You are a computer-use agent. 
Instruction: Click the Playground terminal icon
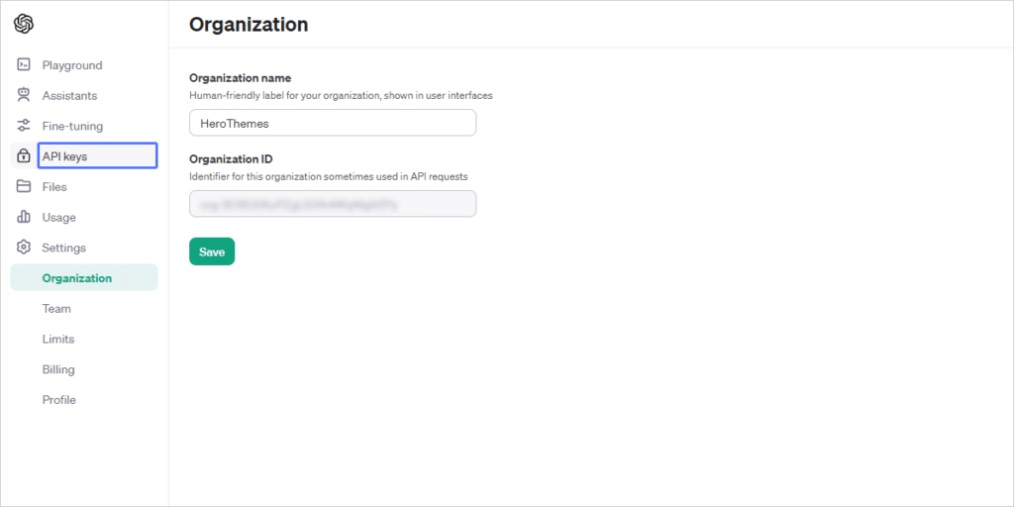pos(24,65)
